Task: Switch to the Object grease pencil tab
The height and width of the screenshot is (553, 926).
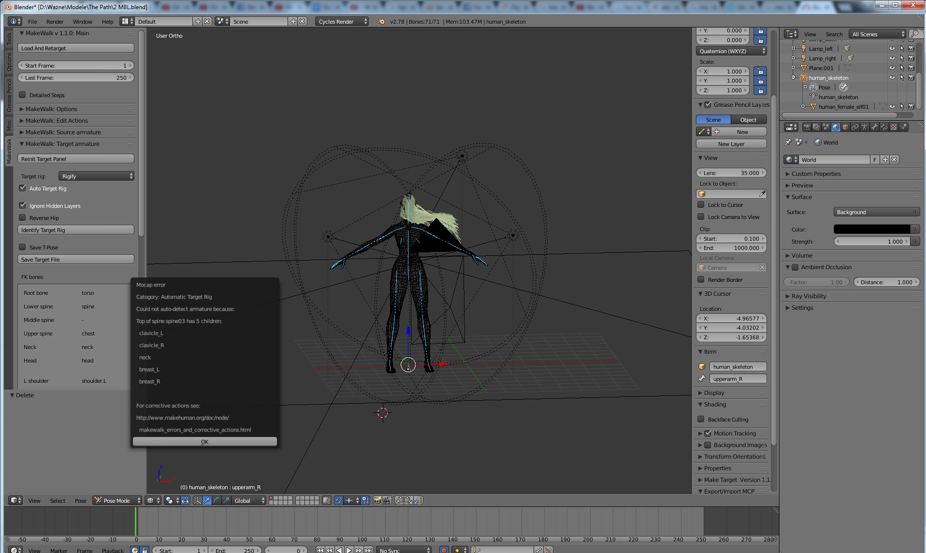Action: (749, 119)
